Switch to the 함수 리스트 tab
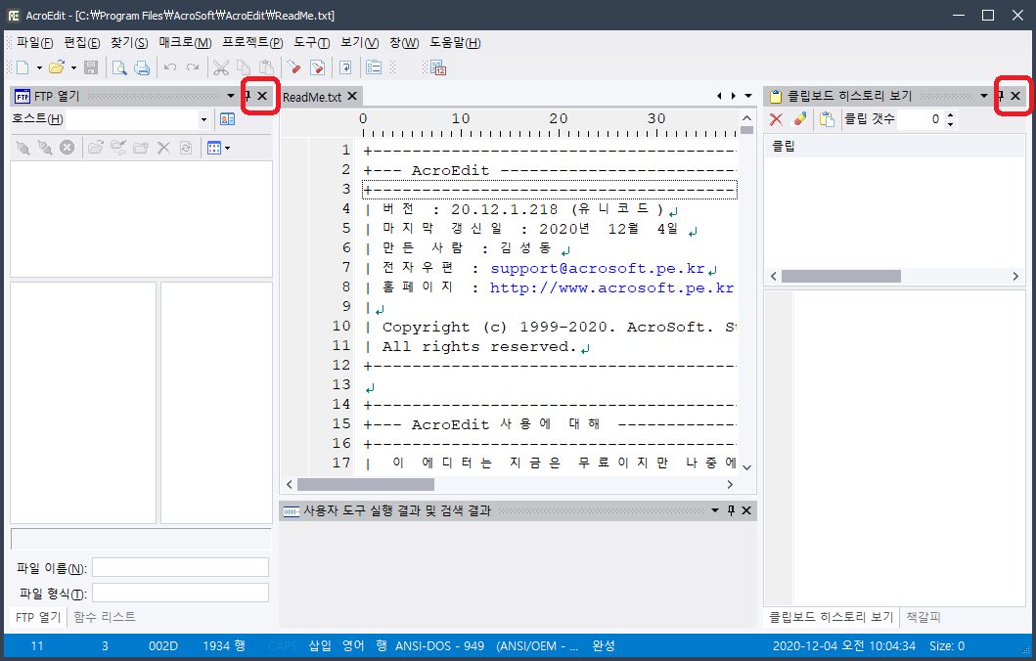 pyautogui.click(x=105, y=617)
